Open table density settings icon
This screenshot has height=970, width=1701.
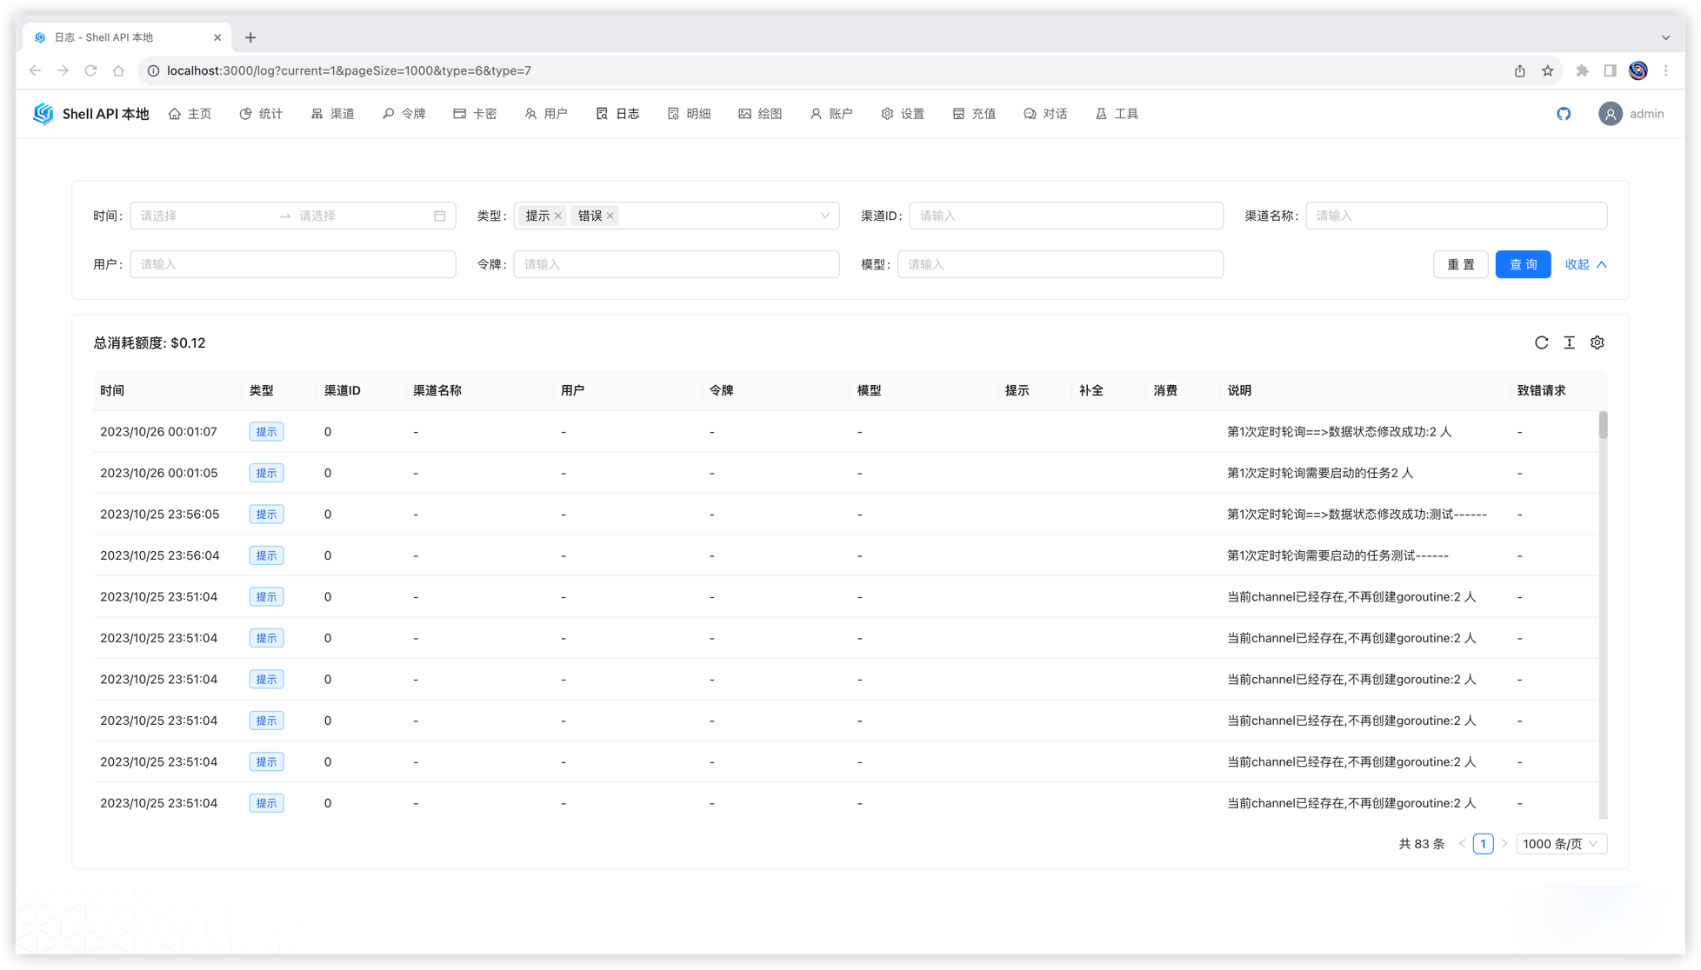[x=1569, y=343]
